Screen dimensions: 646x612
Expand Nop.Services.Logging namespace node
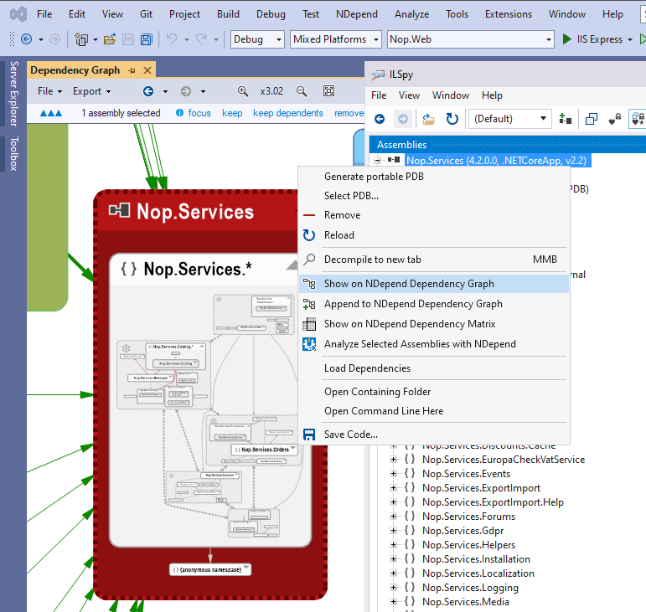(x=394, y=588)
